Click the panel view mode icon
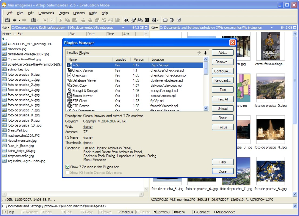The width and height of the screenshot is (299, 216). [x=154, y=20]
